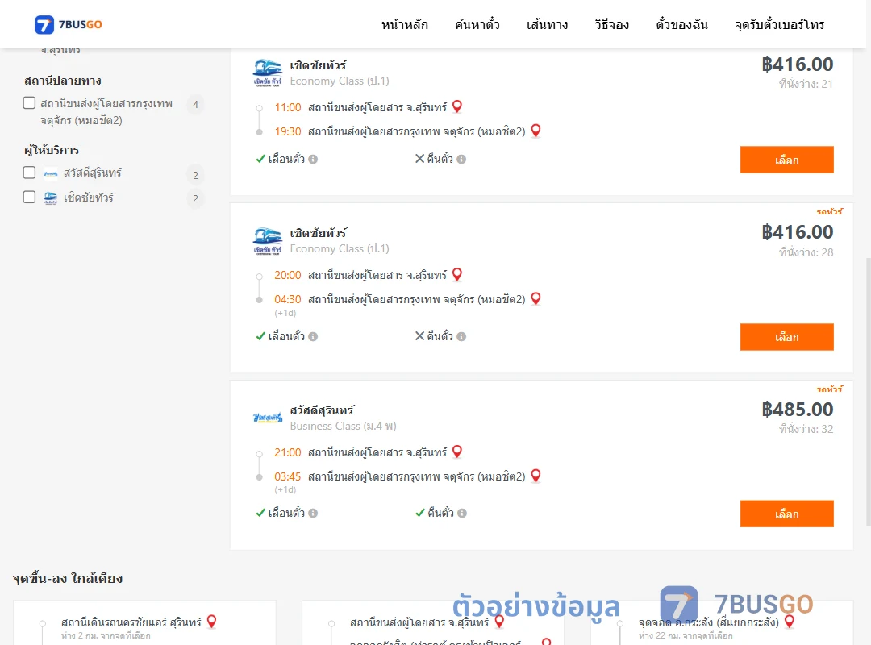This screenshot has height=645, width=871.
Task: Show คืนตั๋ว info icon on 11:00 trip
Action: (461, 159)
